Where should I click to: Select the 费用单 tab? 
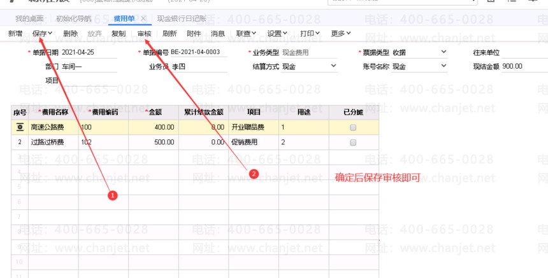coord(124,18)
